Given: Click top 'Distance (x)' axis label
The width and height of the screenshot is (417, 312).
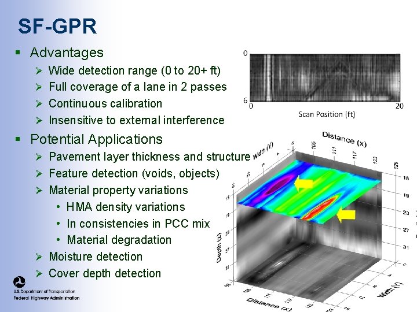Looking at the screenshot, I should pos(345,139).
